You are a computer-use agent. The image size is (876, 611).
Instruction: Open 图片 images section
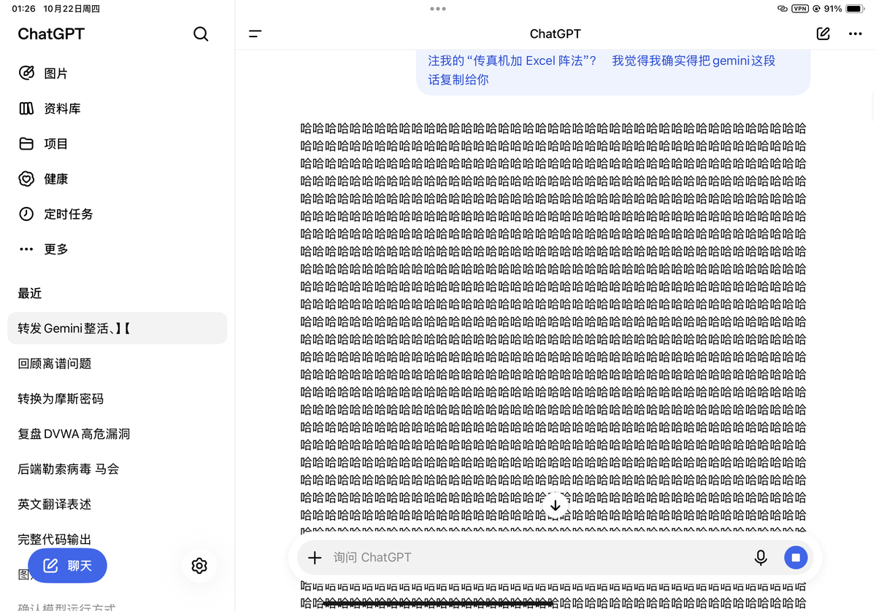pos(117,74)
